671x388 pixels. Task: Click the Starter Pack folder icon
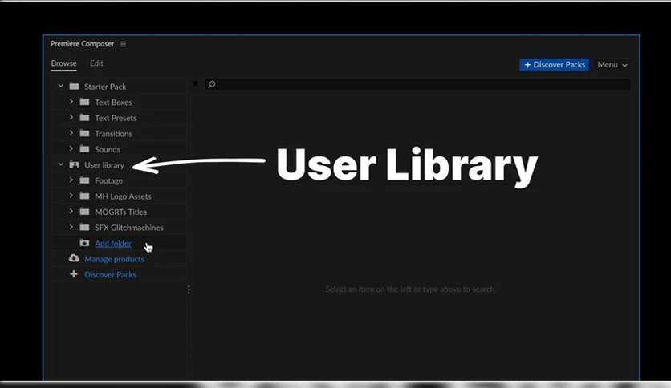[74, 87]
